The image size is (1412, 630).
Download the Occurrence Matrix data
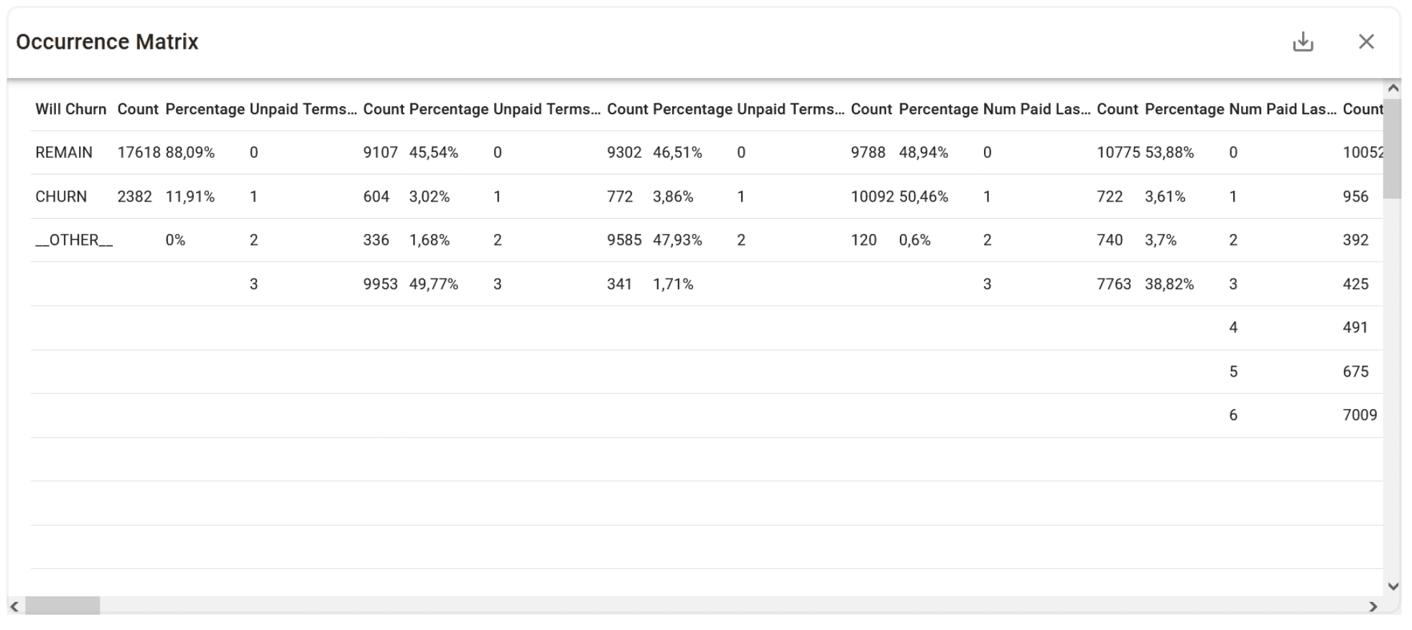[x=1303, y=42]
